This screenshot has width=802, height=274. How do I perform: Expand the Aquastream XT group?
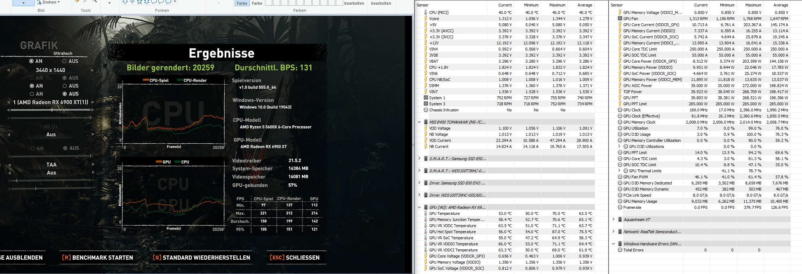tap(613, 220)
